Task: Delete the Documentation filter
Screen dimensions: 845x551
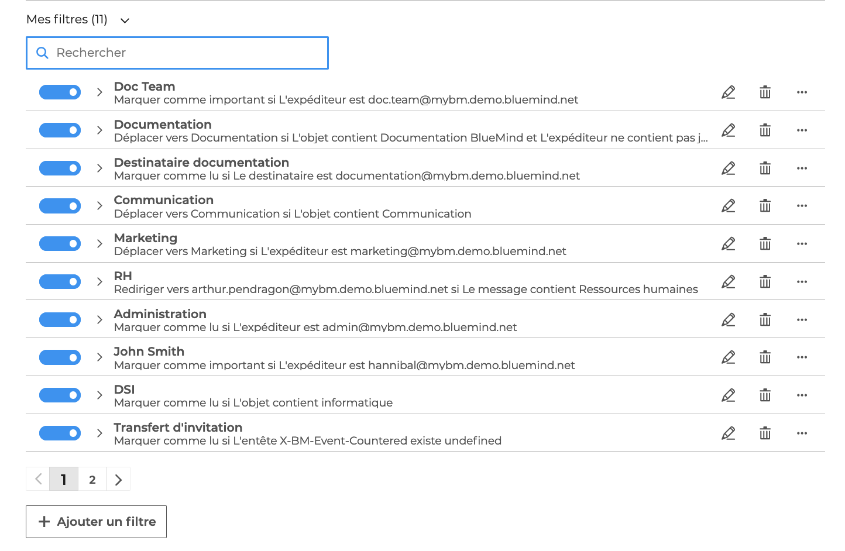Action: (x=765, y=130)
